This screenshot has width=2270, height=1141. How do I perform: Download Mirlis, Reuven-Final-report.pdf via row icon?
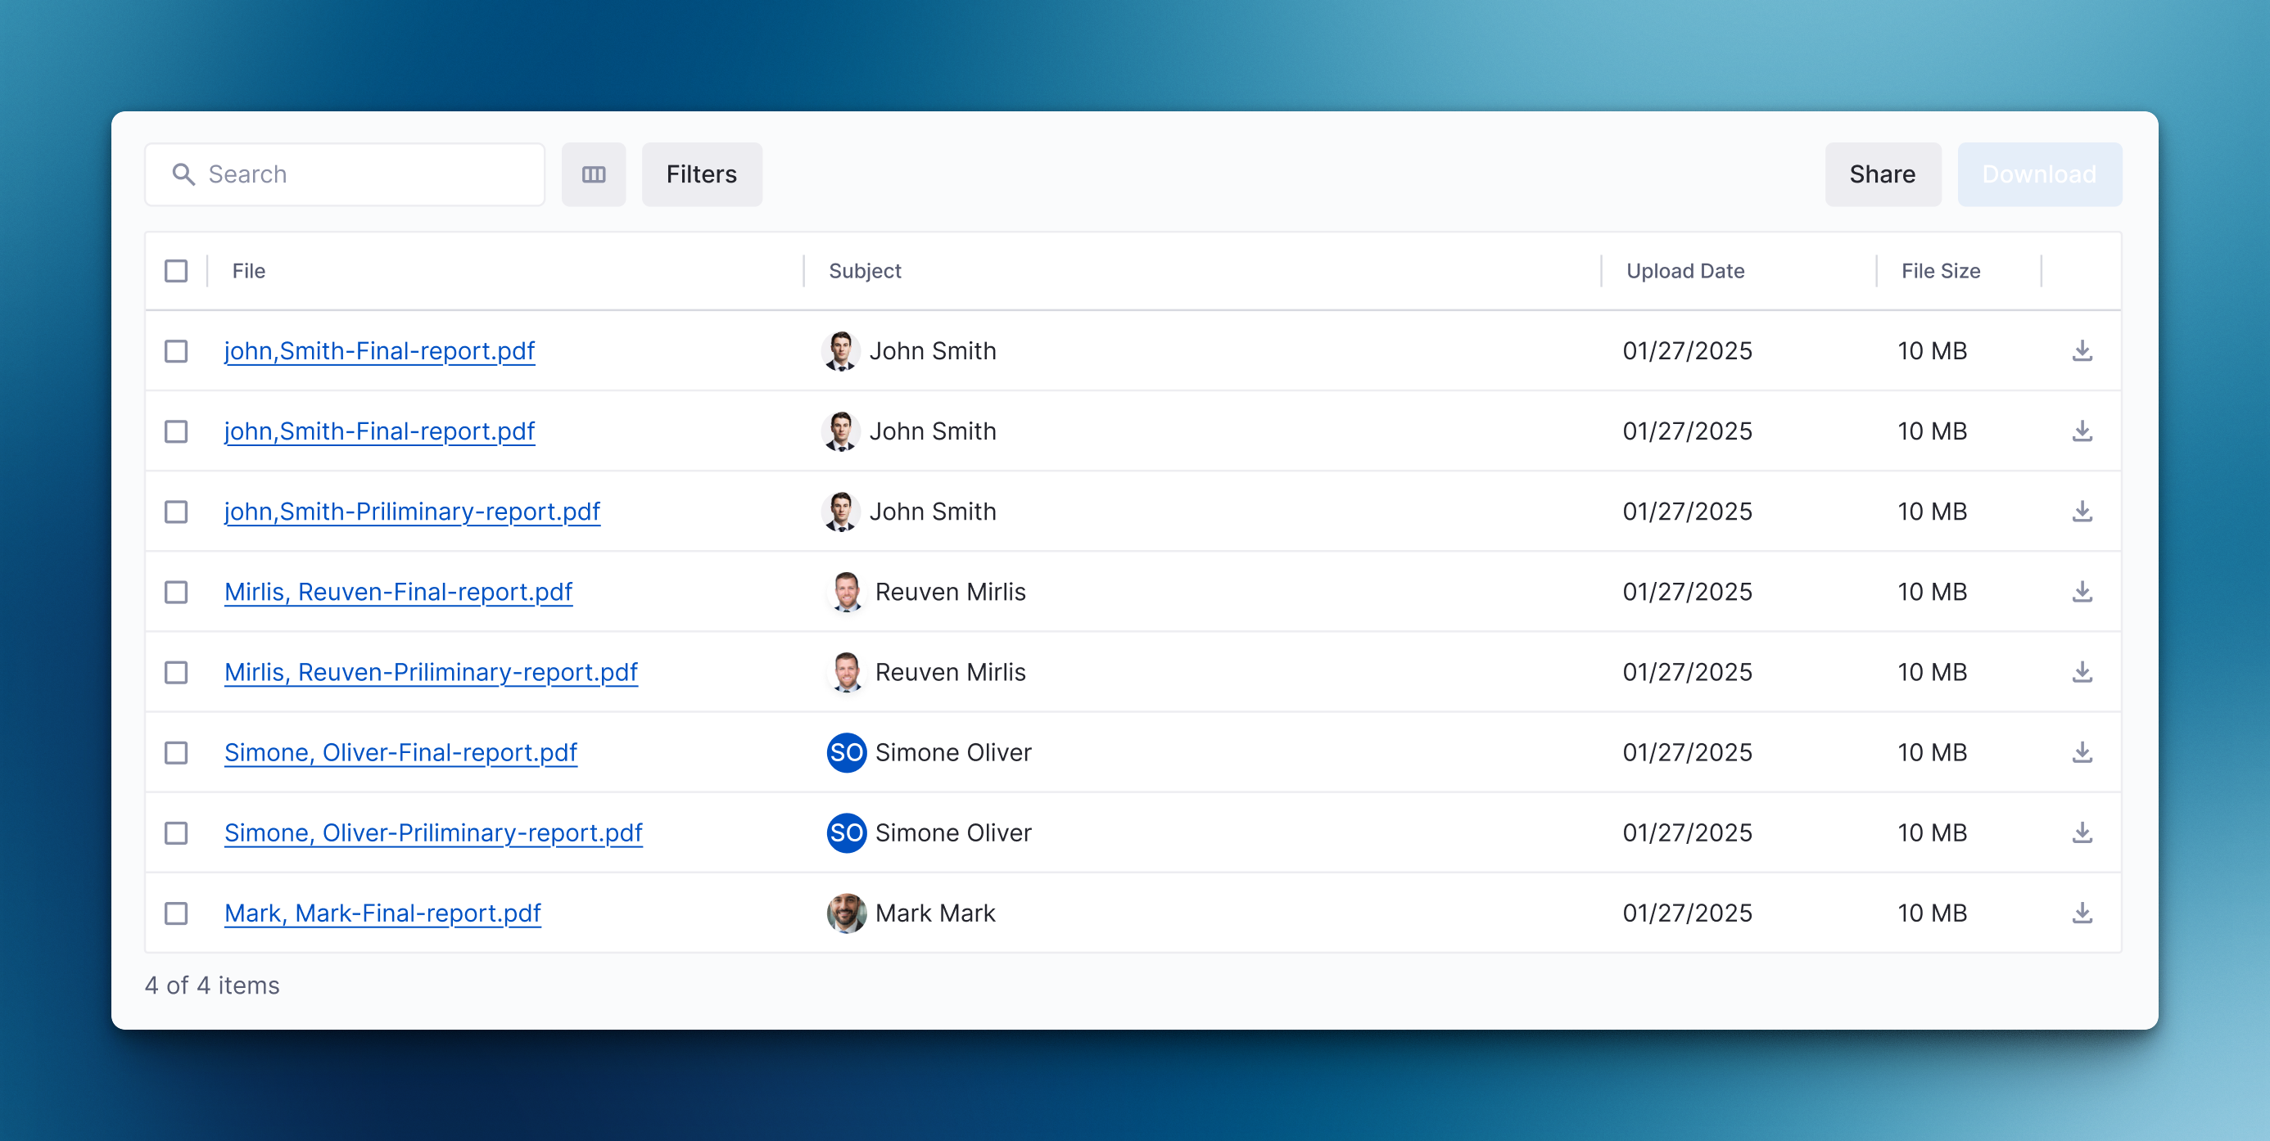[x=2082, y=592]
